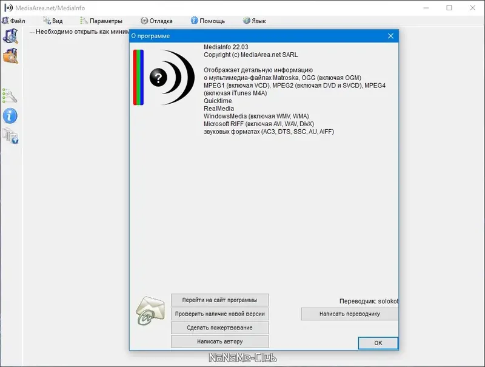485x367 pixels.
Task: Click Написать автору button
Action: (x=220, y=342)
